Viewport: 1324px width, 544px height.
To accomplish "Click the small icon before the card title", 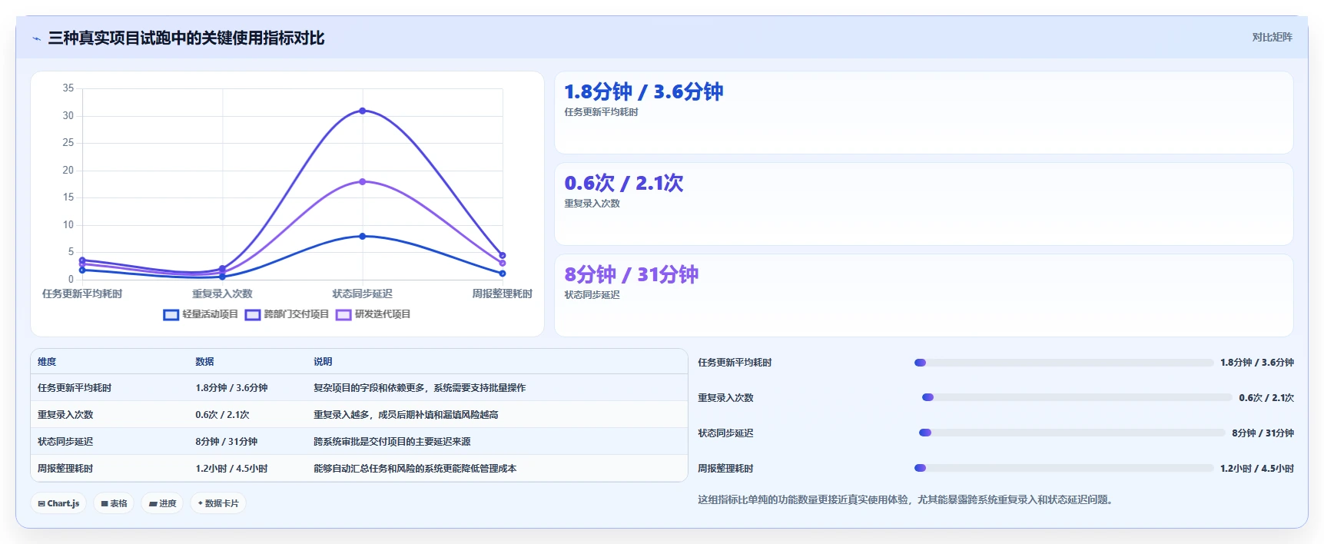I will (36, 38).
